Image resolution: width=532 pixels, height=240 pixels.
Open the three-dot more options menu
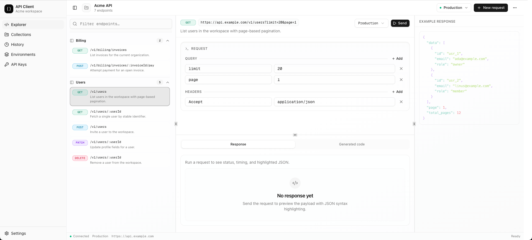[x=515, y=8]
